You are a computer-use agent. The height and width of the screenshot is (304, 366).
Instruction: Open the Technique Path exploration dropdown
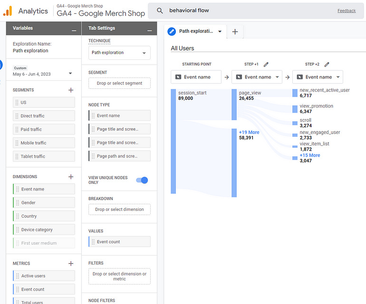click(119, 53)
